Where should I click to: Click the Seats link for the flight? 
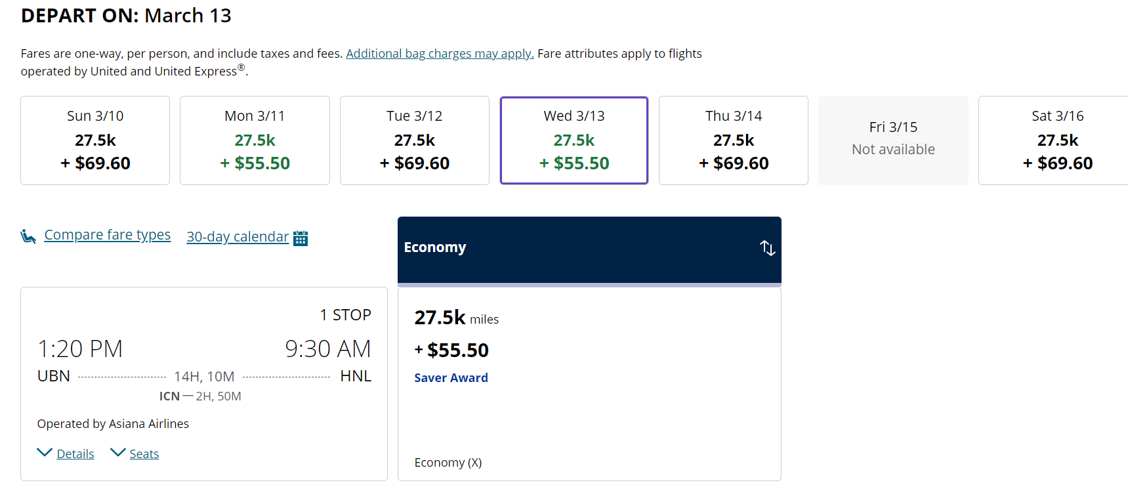click(144, 454)
